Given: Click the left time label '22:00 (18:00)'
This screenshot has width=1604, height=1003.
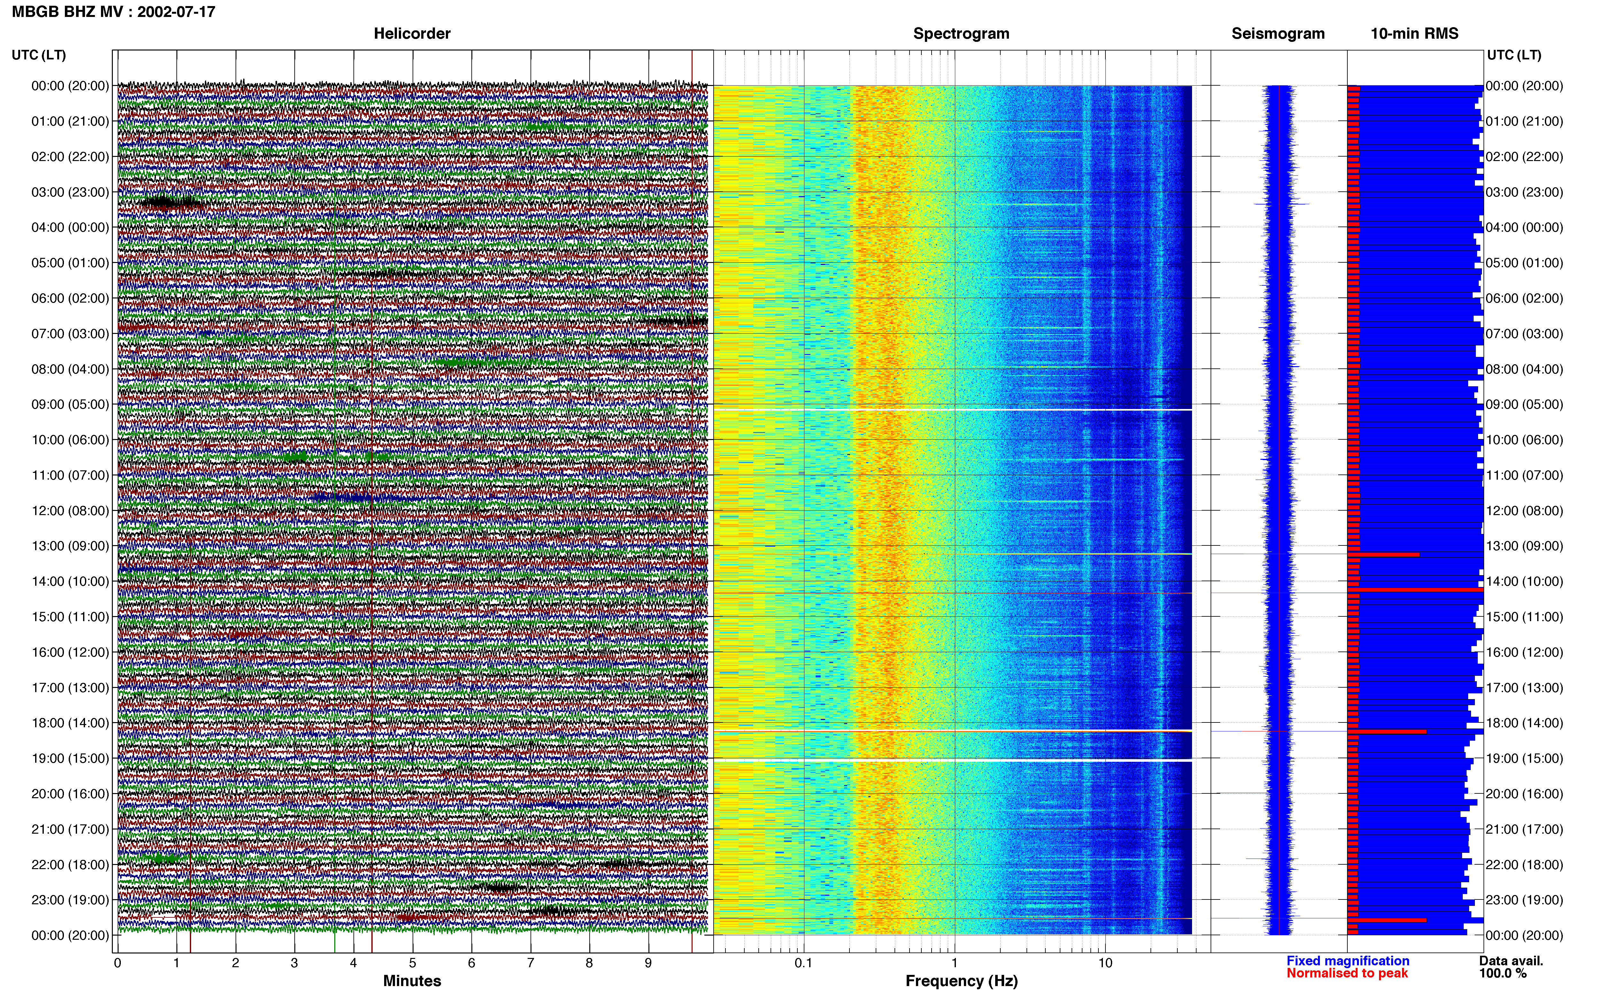Looking at the screenshot, I should click(x=70, y=865).
